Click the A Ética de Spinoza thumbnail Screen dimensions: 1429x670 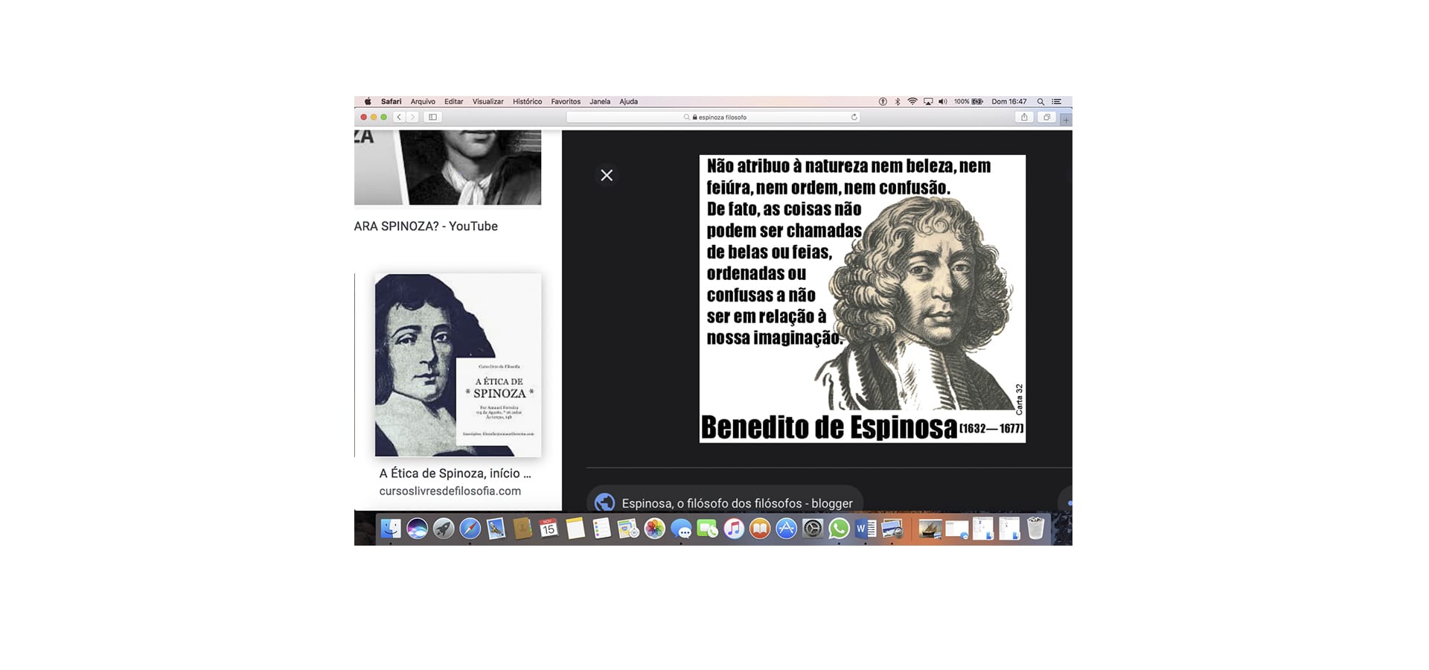click(458, 365)
